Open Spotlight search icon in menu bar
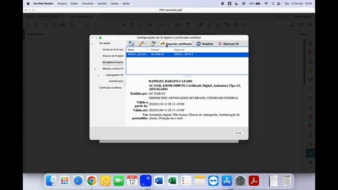 pos(273,4)
